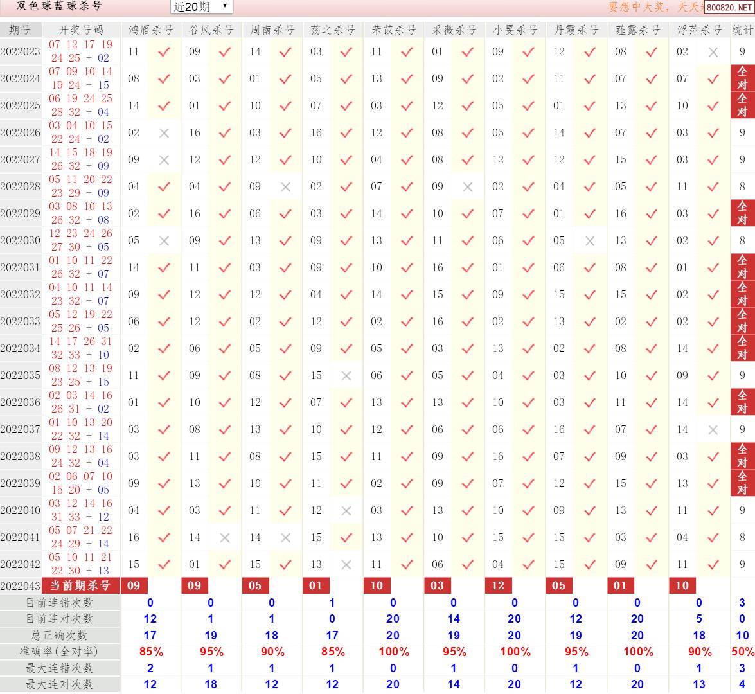Click the 800820.NET link

coord(729,7)
